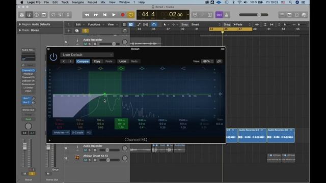Open the Mix menu
Screen dimensions: 326x183
tap(103, 2)
